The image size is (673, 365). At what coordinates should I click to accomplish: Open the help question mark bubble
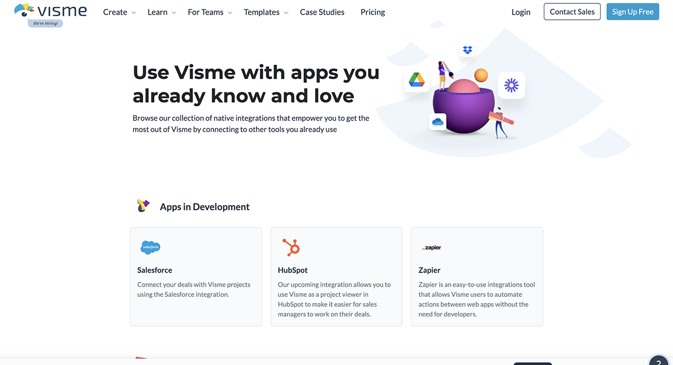[x=657, y=361]
